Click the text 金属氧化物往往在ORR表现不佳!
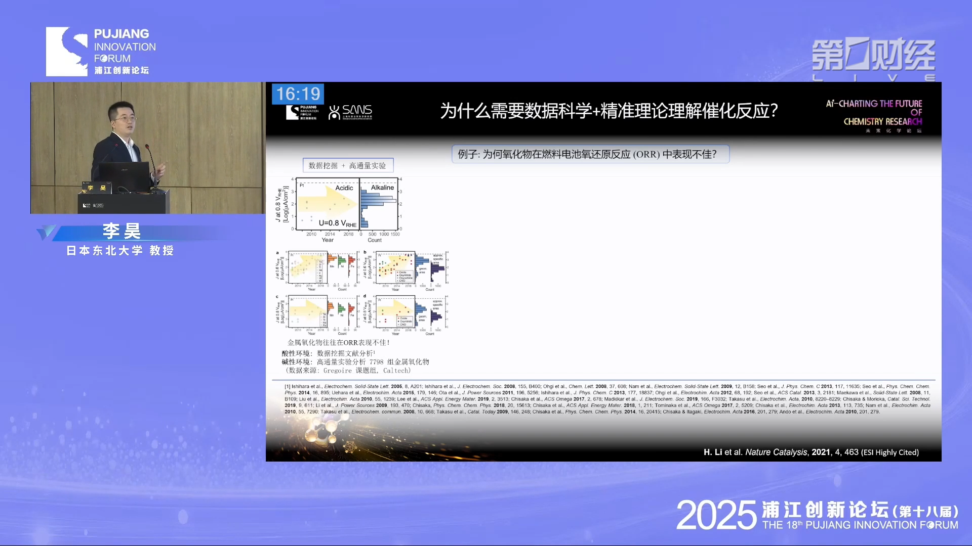Viewport: 972px width, 546px height. click(x=339, y=343)
